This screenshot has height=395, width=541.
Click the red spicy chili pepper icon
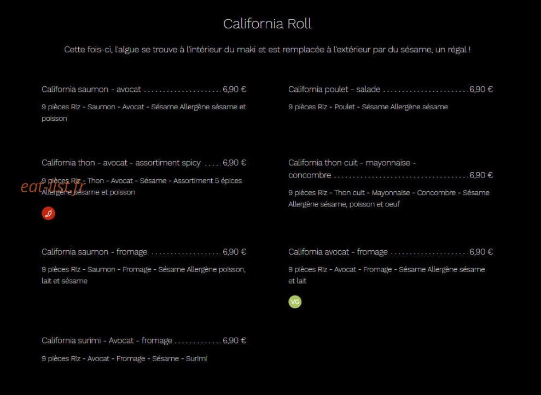[x=48, y=214]
